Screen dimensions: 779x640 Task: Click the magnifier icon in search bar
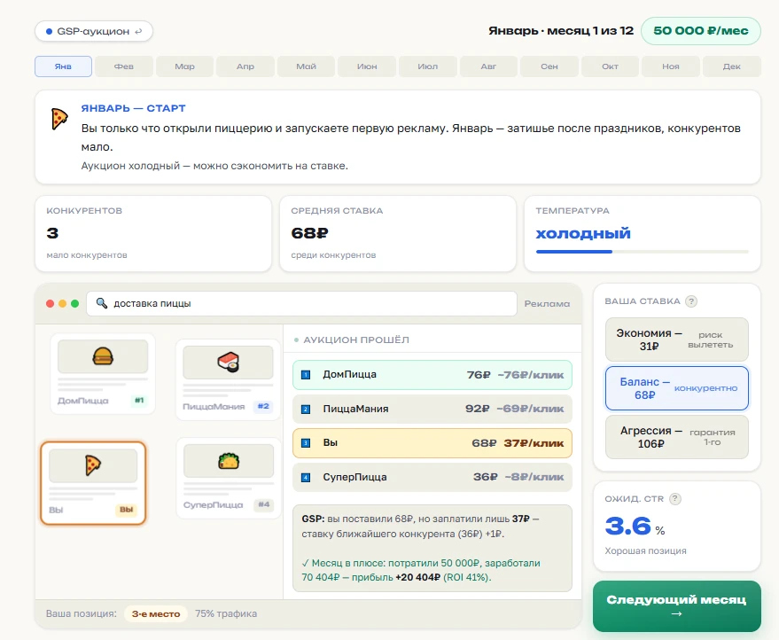point(101,303)
